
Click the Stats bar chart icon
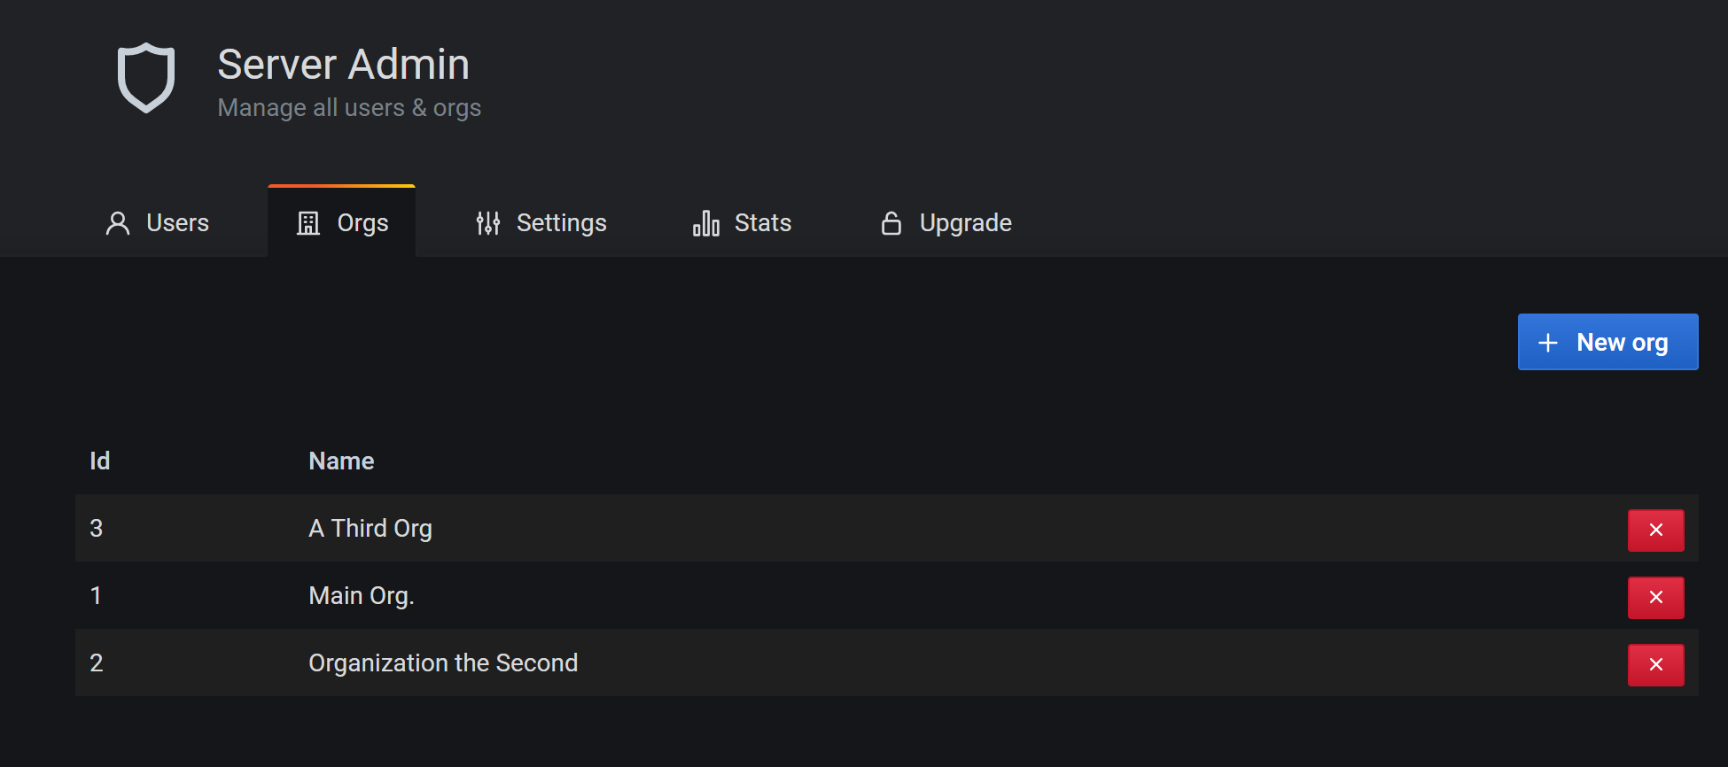[x=704, y=223]
